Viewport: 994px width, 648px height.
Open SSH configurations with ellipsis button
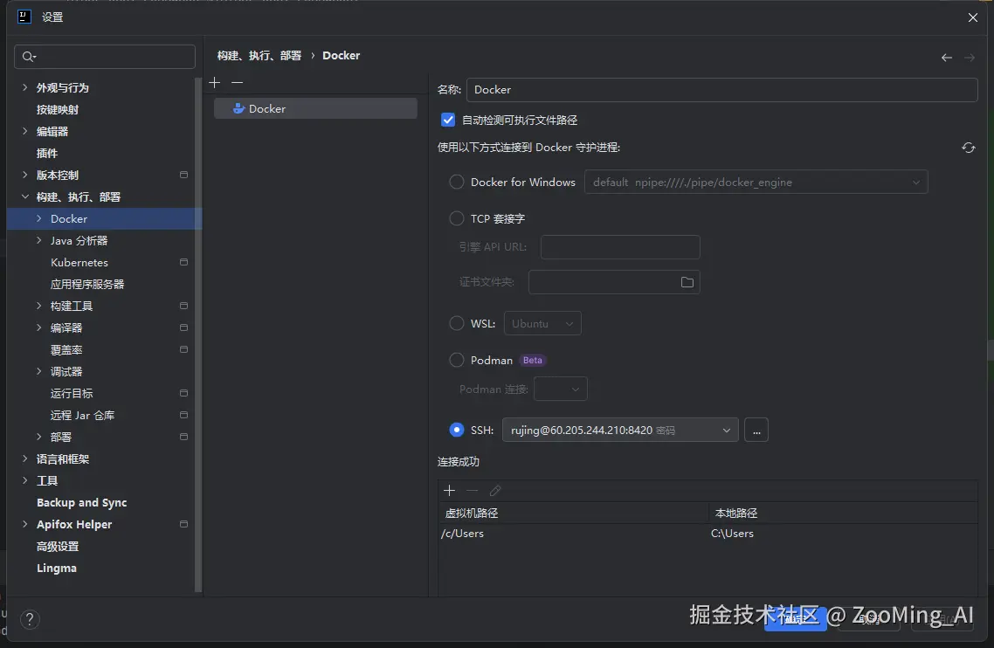coord(756,430)
